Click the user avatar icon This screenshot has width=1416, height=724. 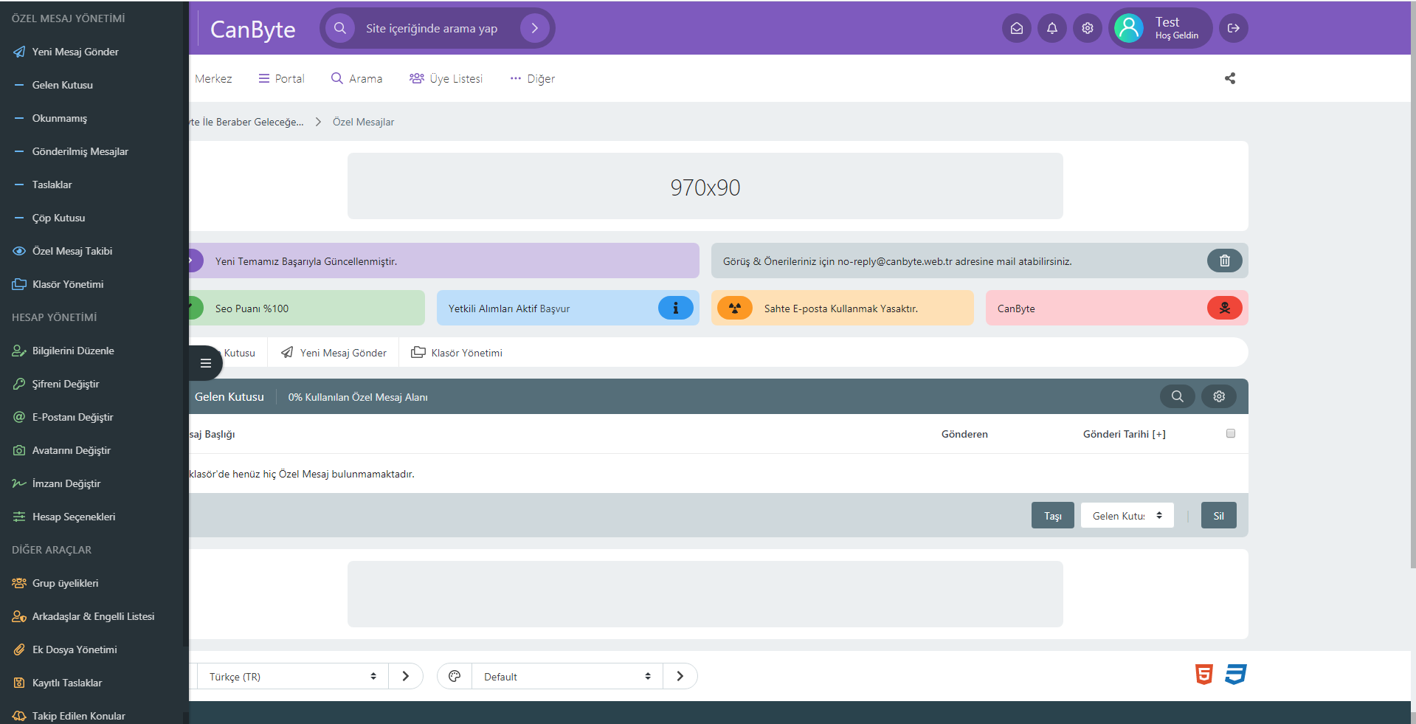tap(1129, 28)
